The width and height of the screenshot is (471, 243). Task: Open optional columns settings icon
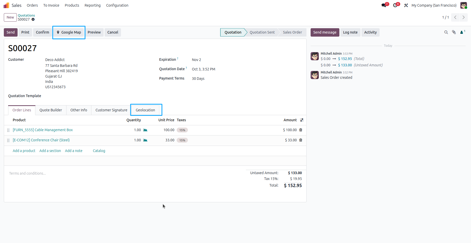(x=302, y=120)
